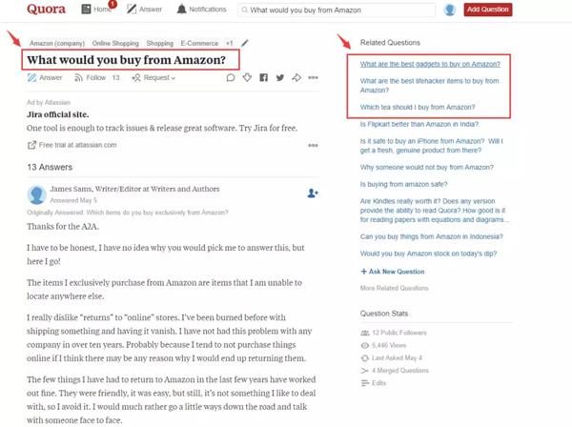Open Notifications in the top bar
Screen dimensions: 572x427
pos(201,10)
